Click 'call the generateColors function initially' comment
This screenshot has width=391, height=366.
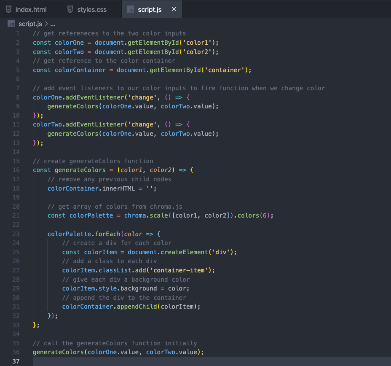coord(115,344)
